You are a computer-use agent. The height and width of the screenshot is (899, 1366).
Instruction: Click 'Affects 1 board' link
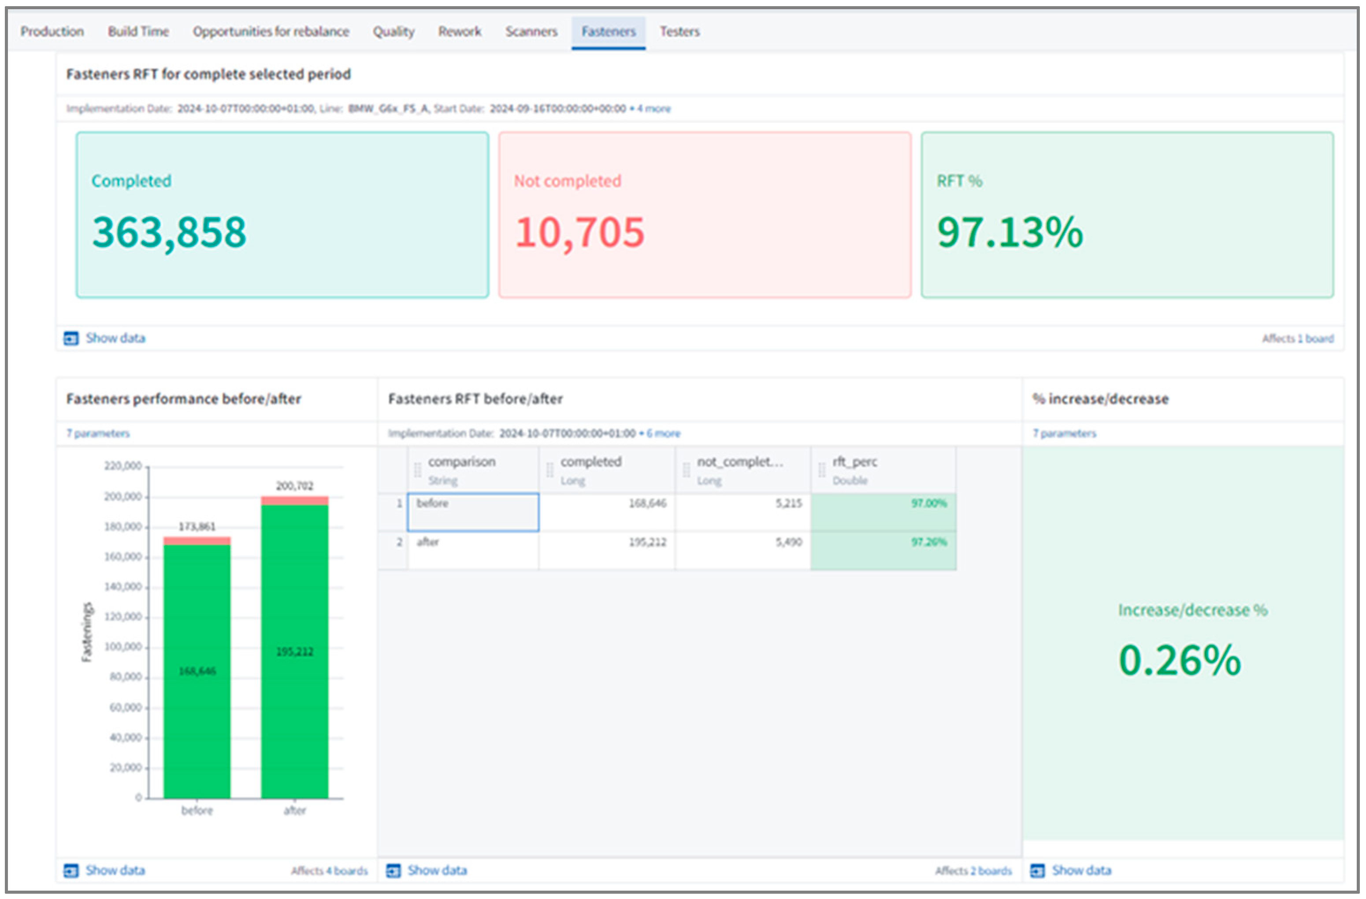click(x=1297, y=338)
